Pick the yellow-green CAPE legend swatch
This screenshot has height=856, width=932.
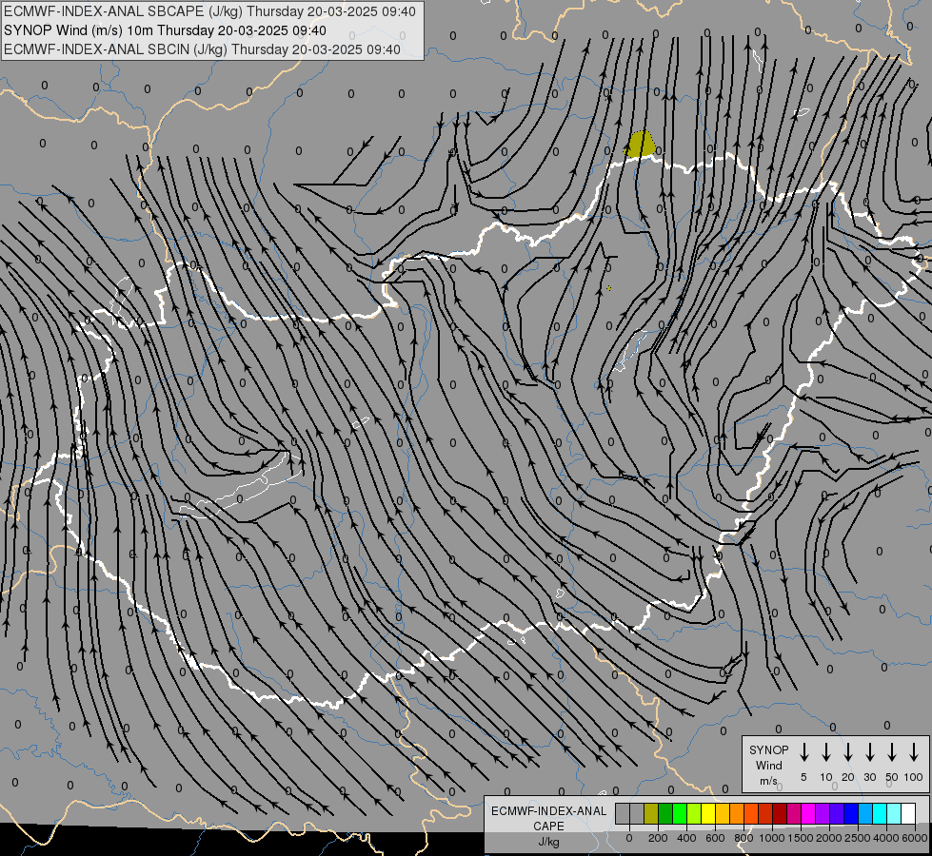tap(694, 813)
